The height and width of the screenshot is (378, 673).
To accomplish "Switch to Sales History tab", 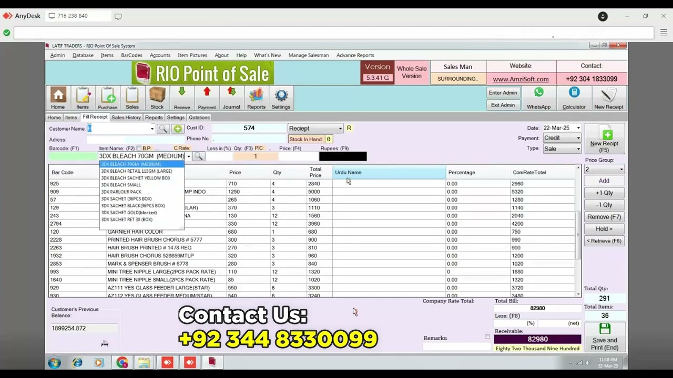I will [x=126, y=118].
